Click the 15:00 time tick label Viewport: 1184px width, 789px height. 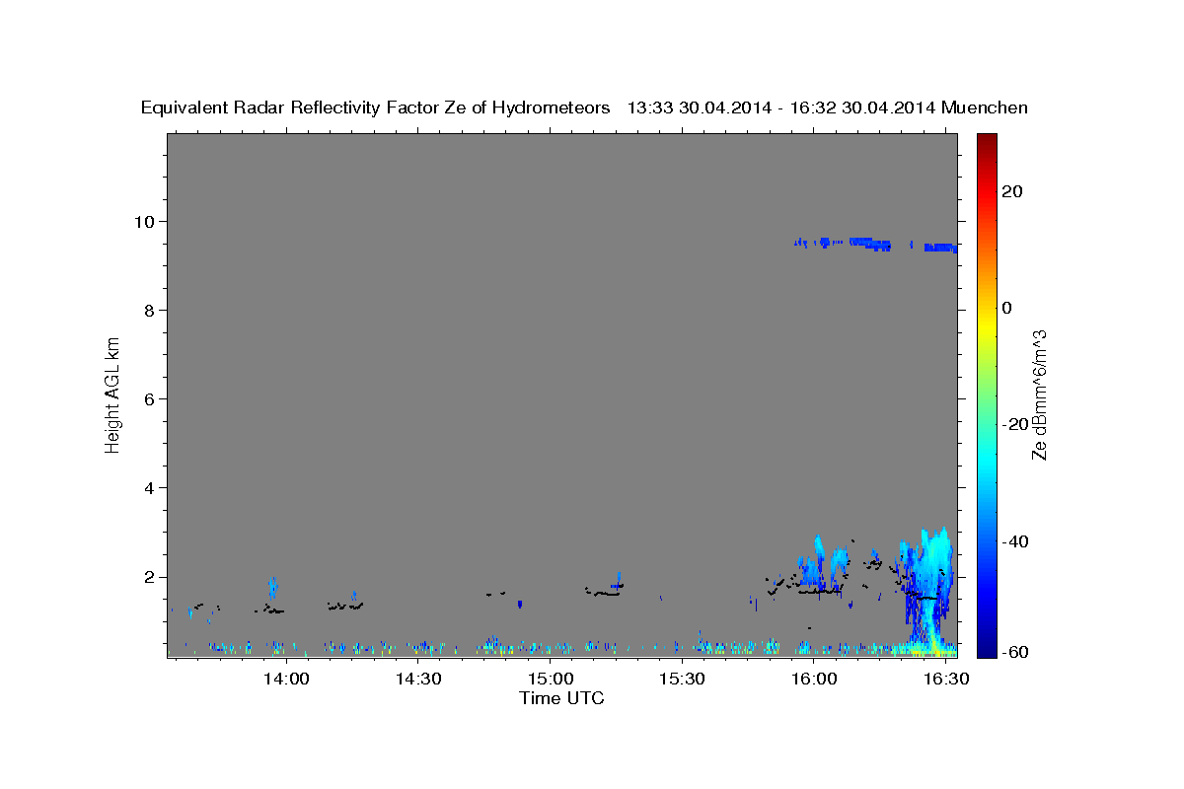point(551,680)
